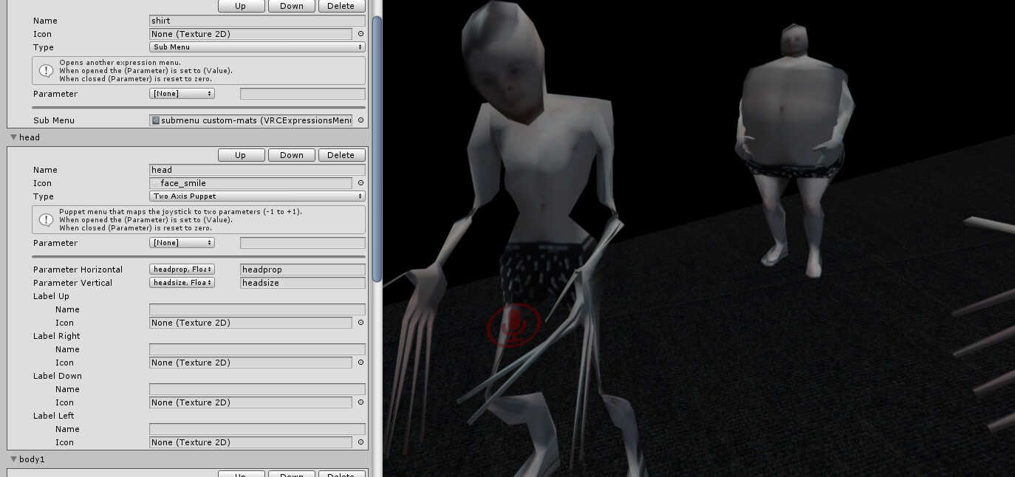Screen dimensions: 1015x477
Task: Open the Parameter Horizontal headprop dropdown
Action: coord(182,270)
